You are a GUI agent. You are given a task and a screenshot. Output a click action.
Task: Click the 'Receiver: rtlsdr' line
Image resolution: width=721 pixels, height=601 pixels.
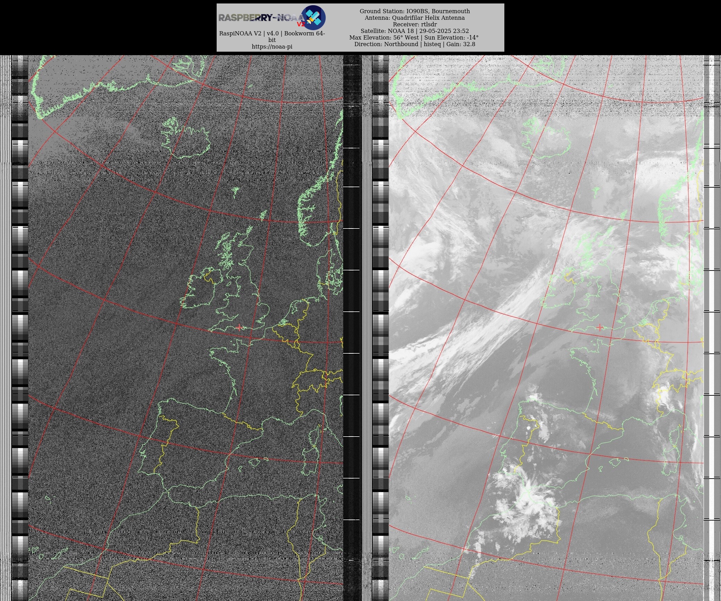click(x=415, y=24)
